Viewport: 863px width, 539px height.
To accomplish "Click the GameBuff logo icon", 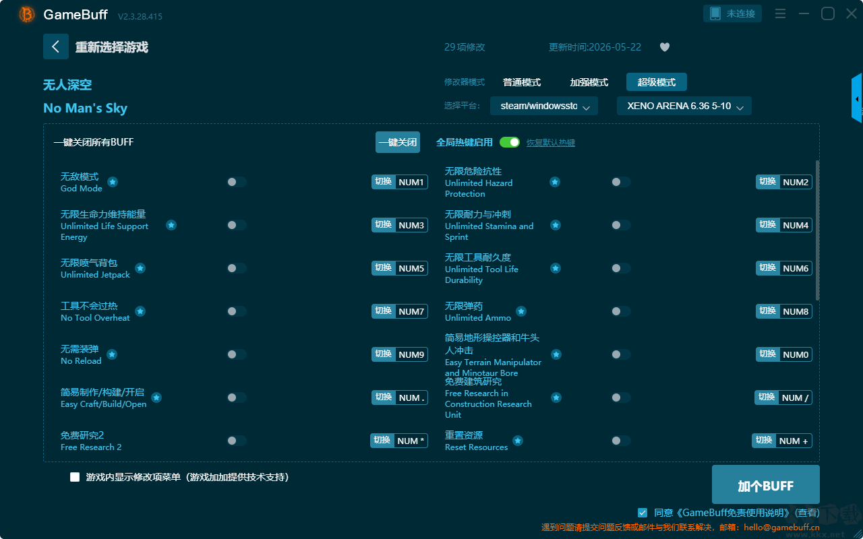I will pos(27,14).
